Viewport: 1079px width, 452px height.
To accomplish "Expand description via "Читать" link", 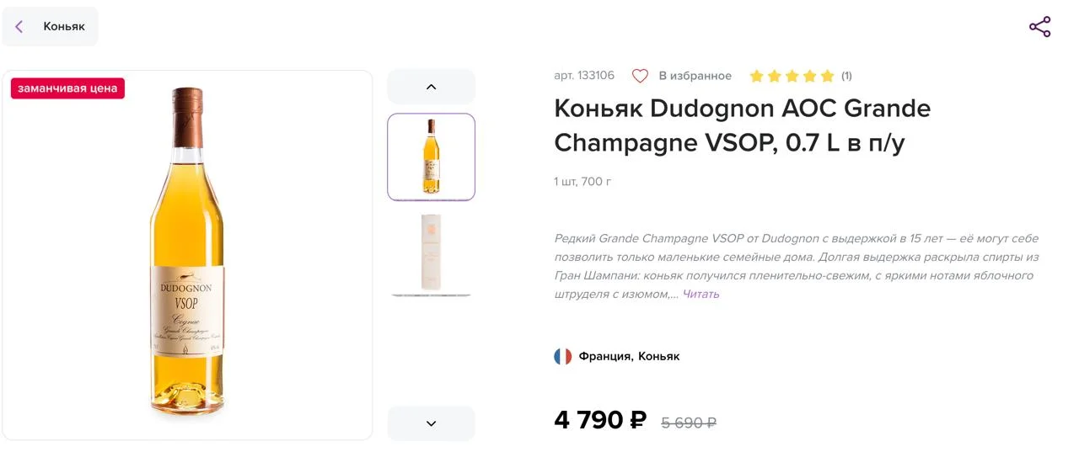I will point(701,294).
